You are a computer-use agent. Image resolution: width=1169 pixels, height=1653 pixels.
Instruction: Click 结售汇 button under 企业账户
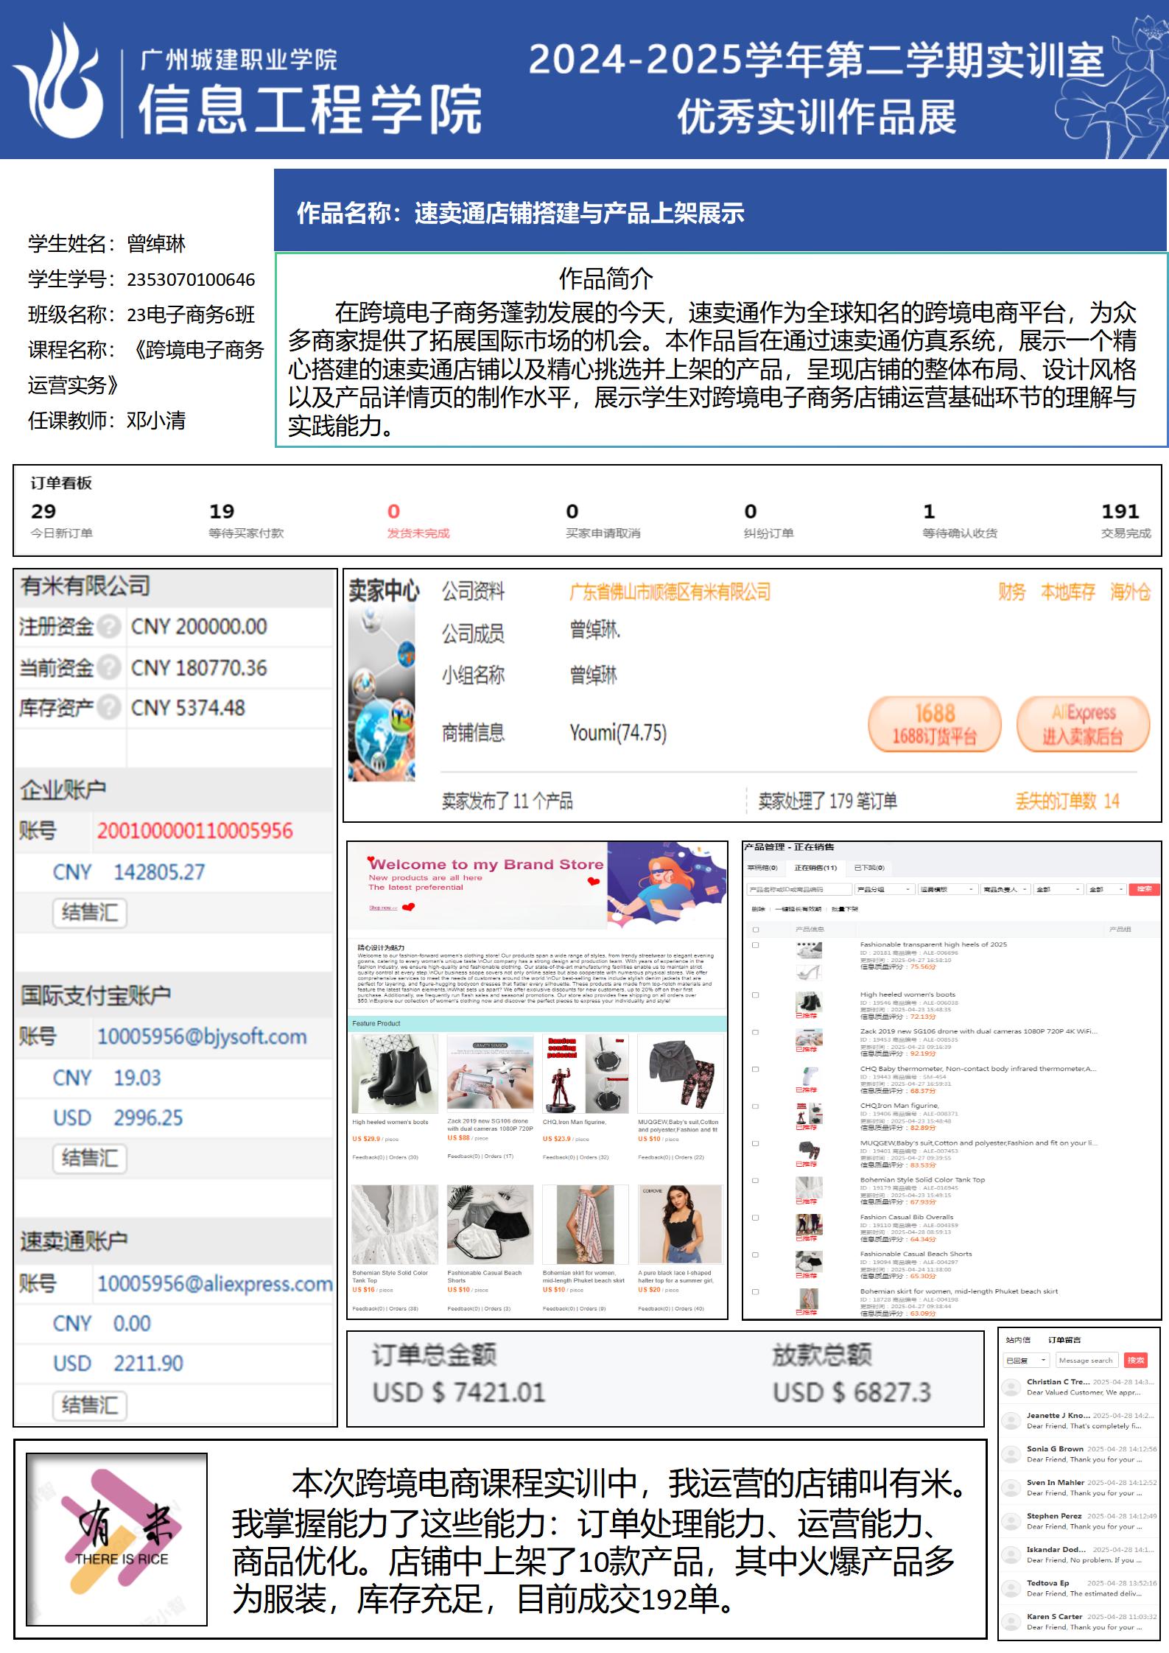pyautogui.click(x=89, y=913)
